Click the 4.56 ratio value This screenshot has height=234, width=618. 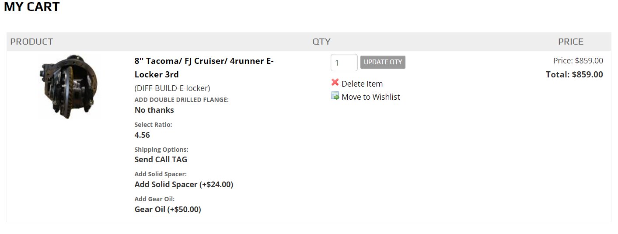(x=142, y=135)
